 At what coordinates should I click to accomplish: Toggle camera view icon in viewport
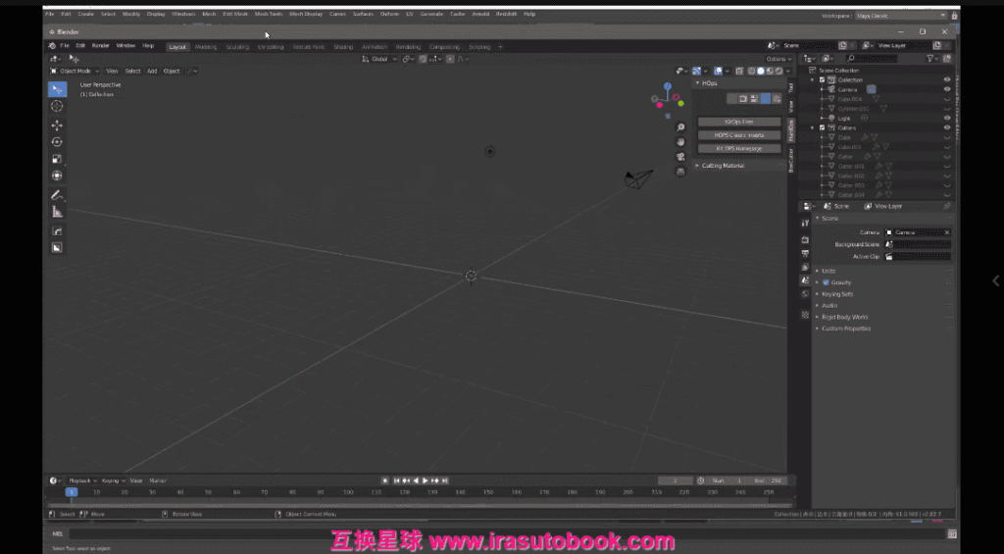680,157
